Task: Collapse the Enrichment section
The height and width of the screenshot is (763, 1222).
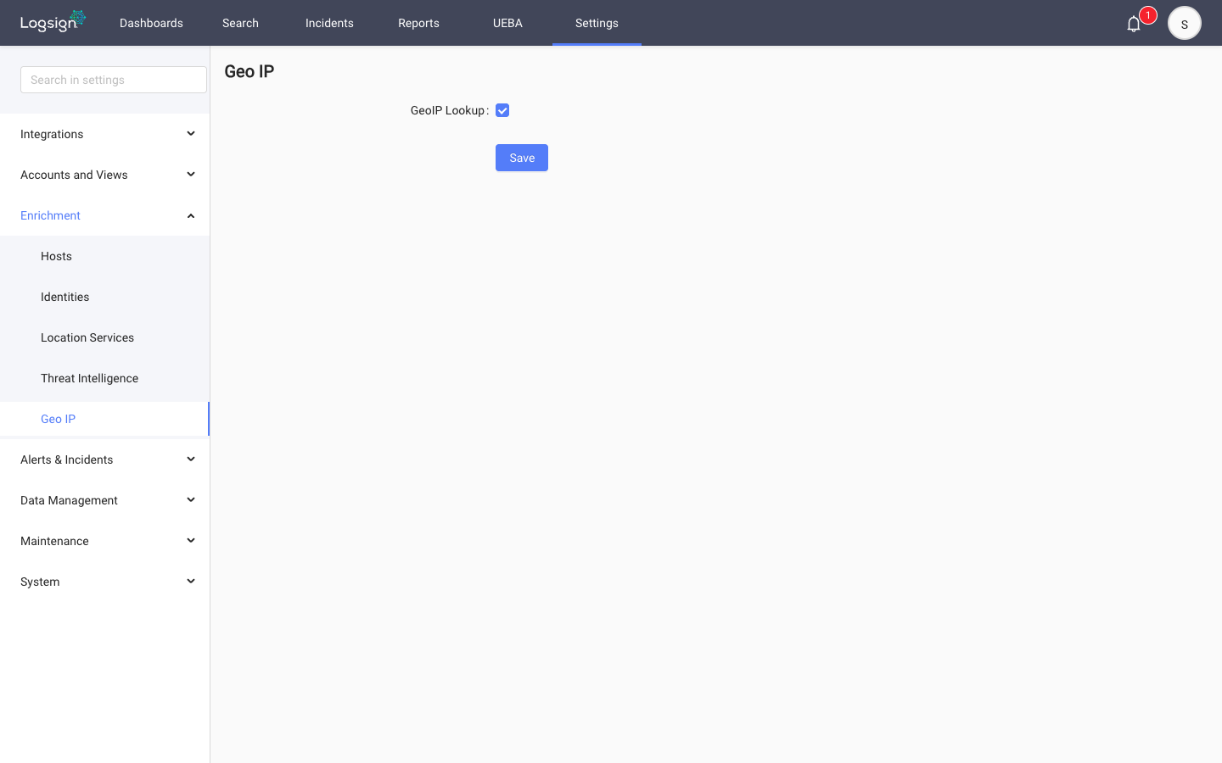Action: (x=105, y=215)
